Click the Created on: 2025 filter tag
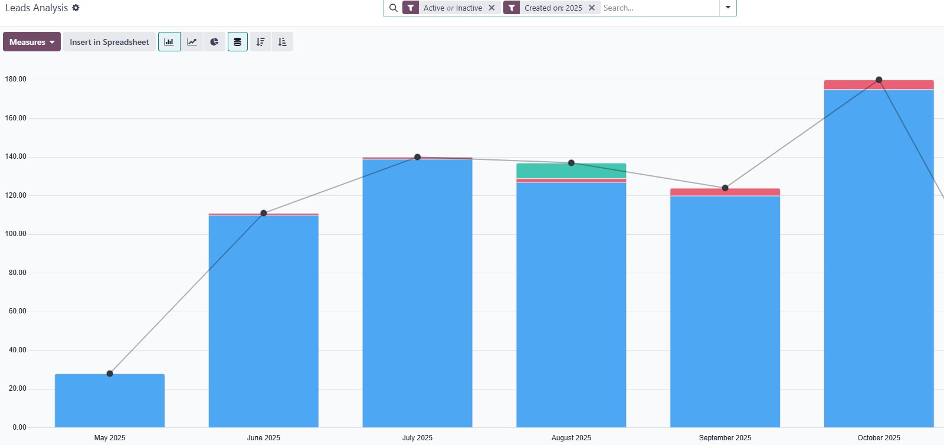 click(553, 8)
